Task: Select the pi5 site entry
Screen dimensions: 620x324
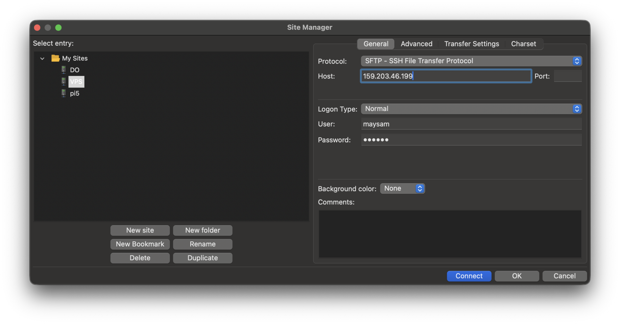Action: point(74,93)
